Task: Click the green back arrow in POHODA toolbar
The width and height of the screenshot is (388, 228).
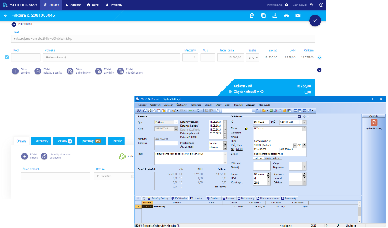Action: (190, 111)
